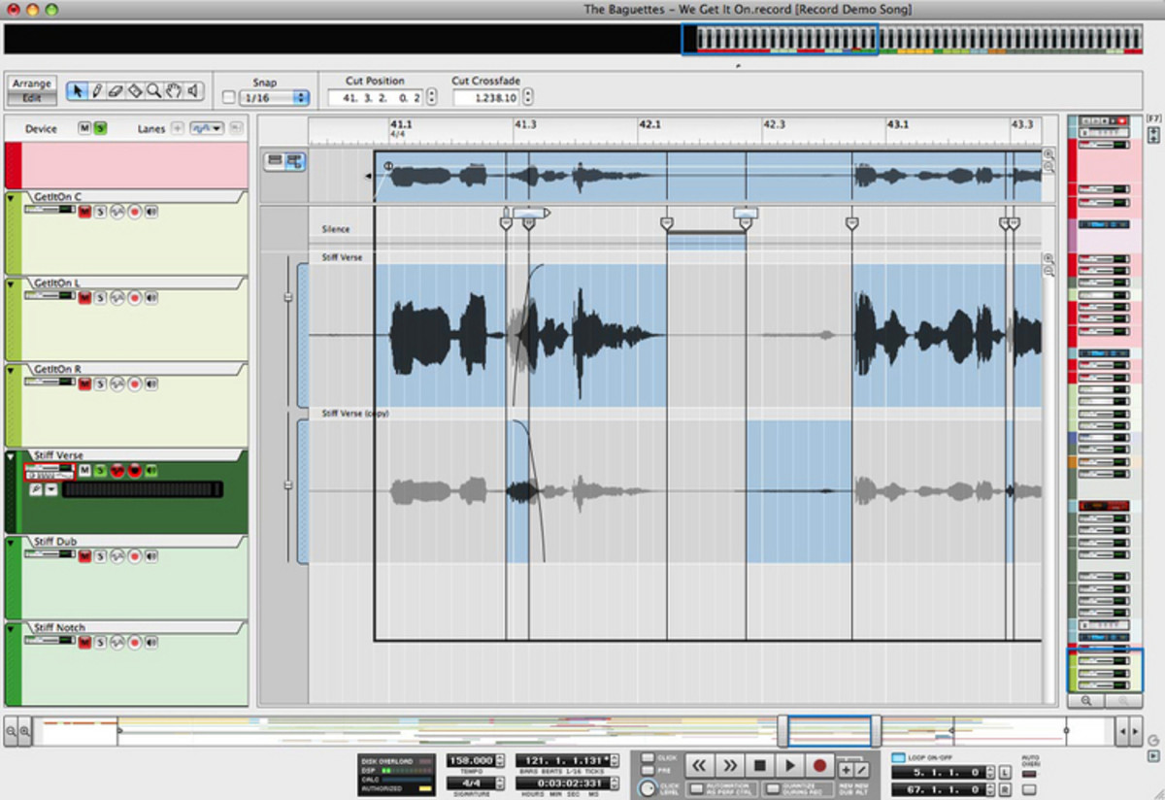Select the Pencil tool in the toolbar
1165x800 pixels.
(97, 91)
